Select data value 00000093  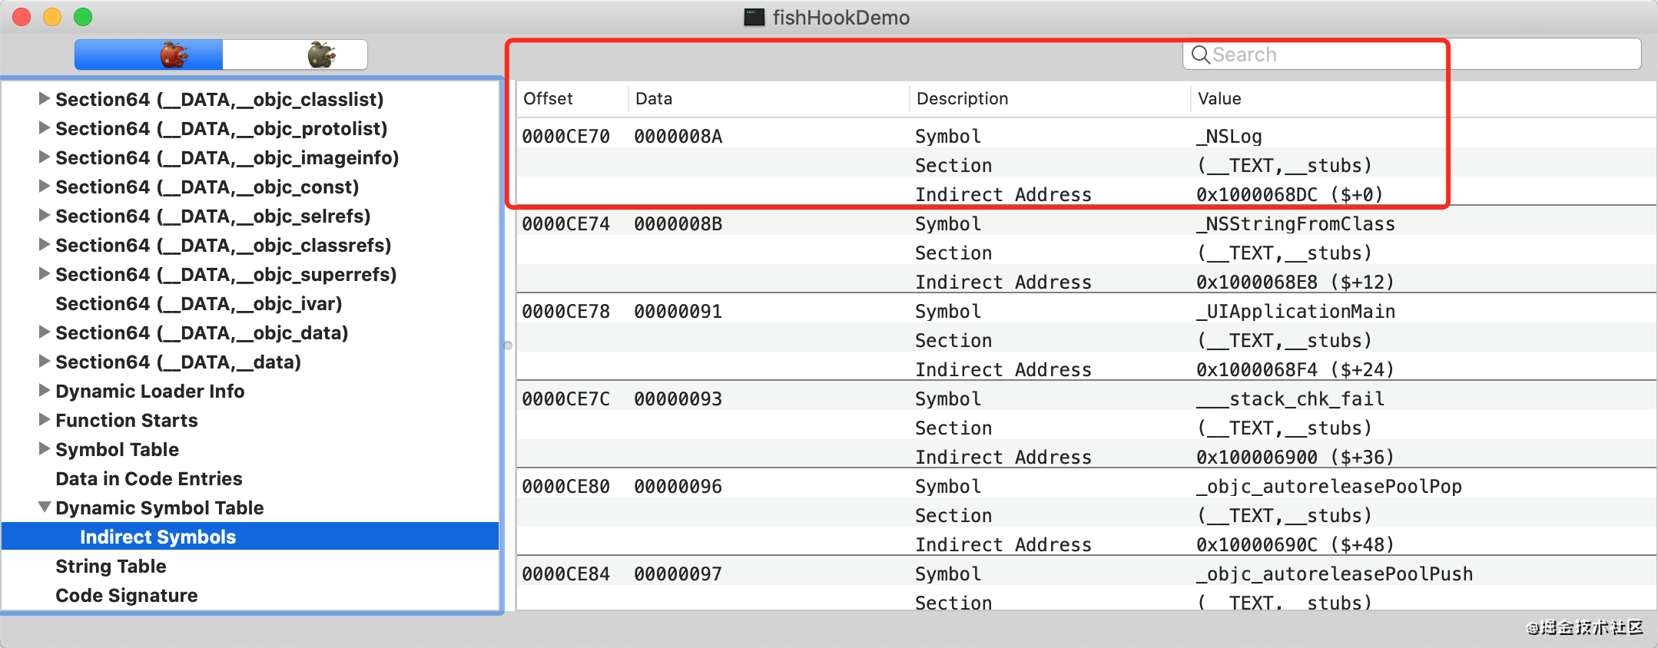coord(678,399)
